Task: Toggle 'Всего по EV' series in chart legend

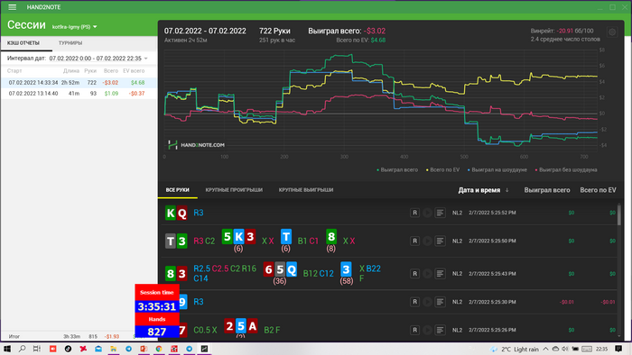Action: point(442,169)
